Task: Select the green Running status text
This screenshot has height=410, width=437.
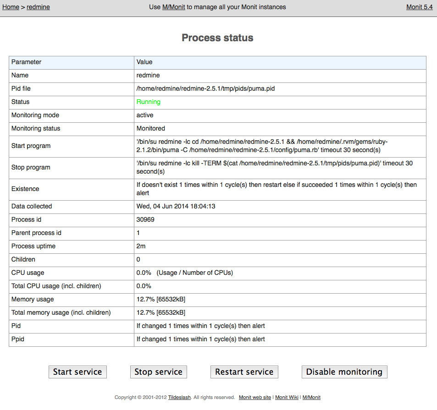Action: pyautogui.click(x=148, y=102)
